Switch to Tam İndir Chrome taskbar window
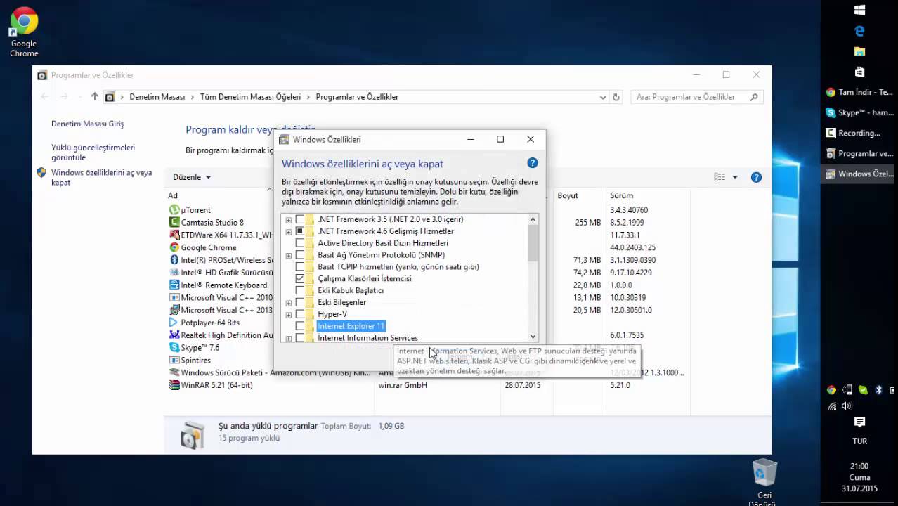Image resolution: width=898 pixels, height=506 pixels. (859, 92)
